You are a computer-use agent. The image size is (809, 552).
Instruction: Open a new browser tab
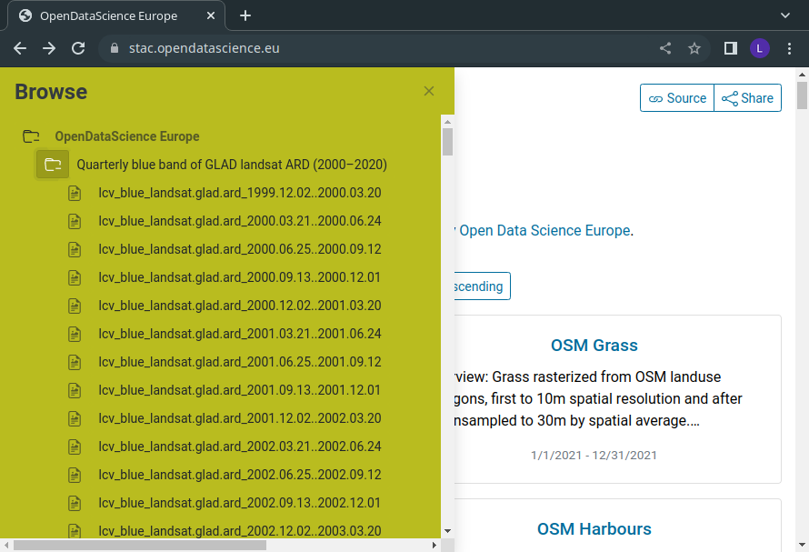tap(245, 16)
